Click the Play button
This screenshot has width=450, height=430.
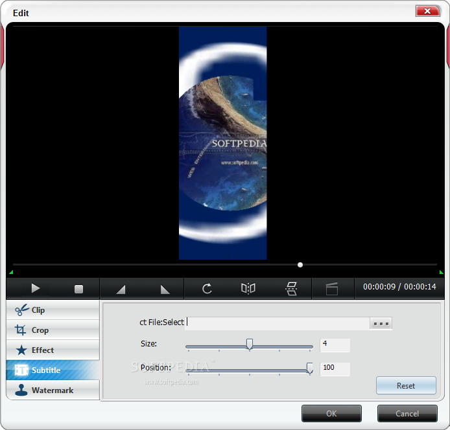(36, 288)
